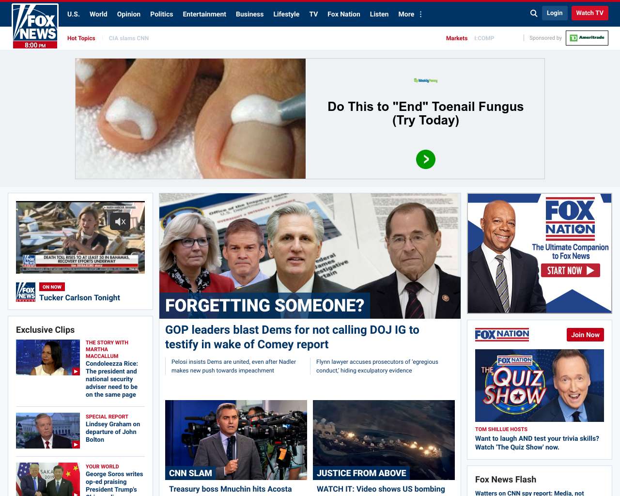Click the Login button
The height and width of the screenshot is (496, 620).
pyautogui.click(x=555, y=13)
